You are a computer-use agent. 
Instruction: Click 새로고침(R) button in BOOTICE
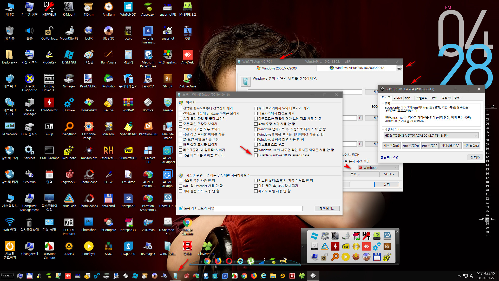(x=391, y=146)
